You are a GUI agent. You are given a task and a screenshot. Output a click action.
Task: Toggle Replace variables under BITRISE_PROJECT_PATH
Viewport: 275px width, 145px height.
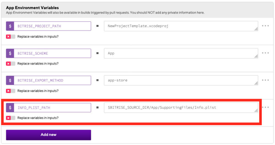pyautogui.click(x=10, y=37)
